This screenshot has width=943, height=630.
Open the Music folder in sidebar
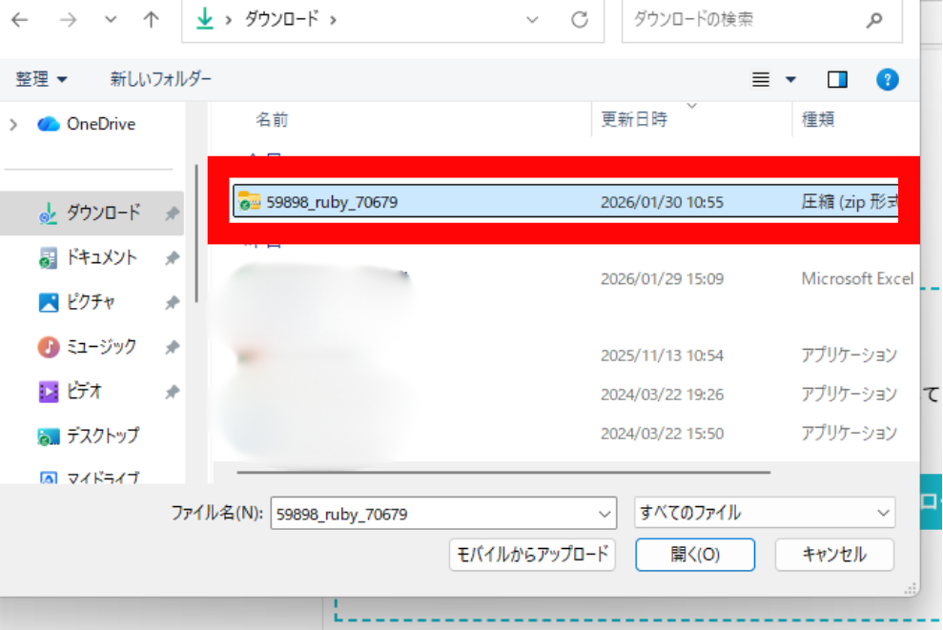100,347
